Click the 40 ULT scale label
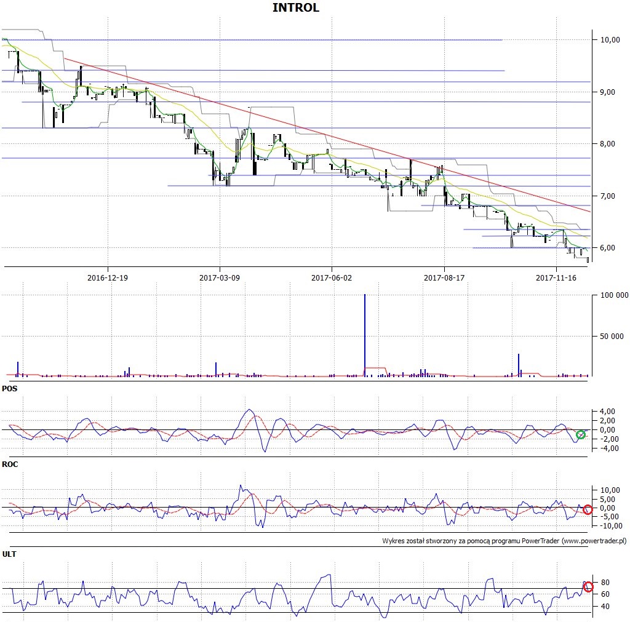The image size is (630, 622). [605, 607]
